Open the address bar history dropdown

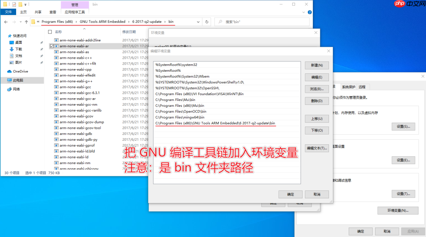(x=197, y=22)
